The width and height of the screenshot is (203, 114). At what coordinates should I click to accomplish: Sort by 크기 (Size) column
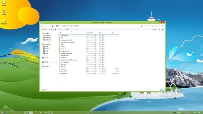[113, 32]
